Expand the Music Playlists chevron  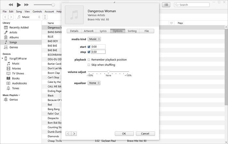[x=19, y=95]
